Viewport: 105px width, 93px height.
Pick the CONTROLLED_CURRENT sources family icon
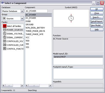pyautogui.click(x=5, y=45)
